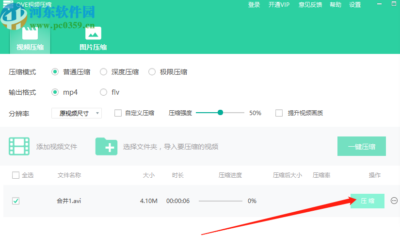
Task: Click the 压缩率 column header
Action: click(321, 175)
